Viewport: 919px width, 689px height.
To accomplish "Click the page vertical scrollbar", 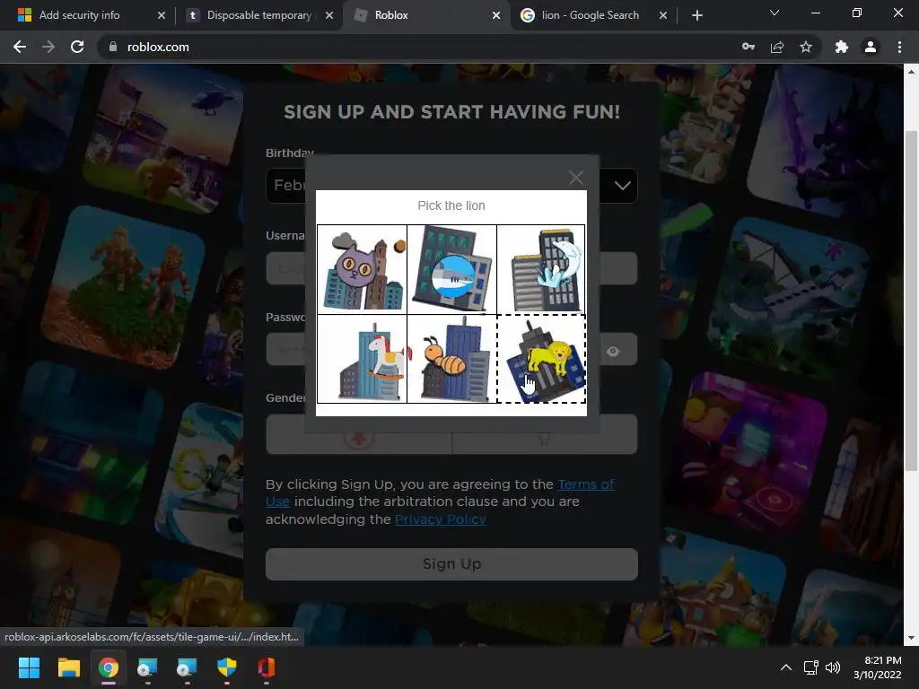I will (x=911, y=299).
